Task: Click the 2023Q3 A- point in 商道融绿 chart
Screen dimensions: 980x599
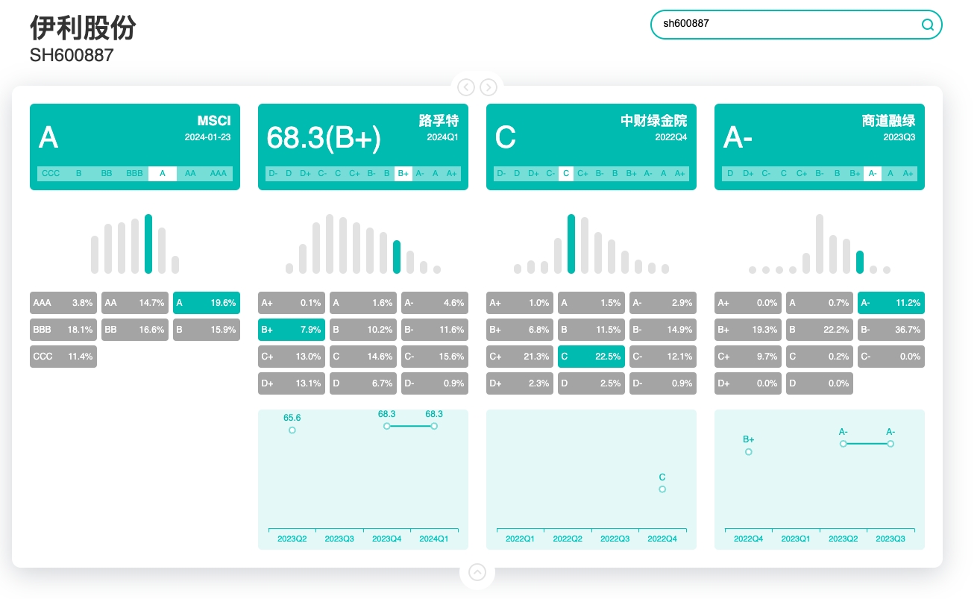Action: [x=891, y=444]
